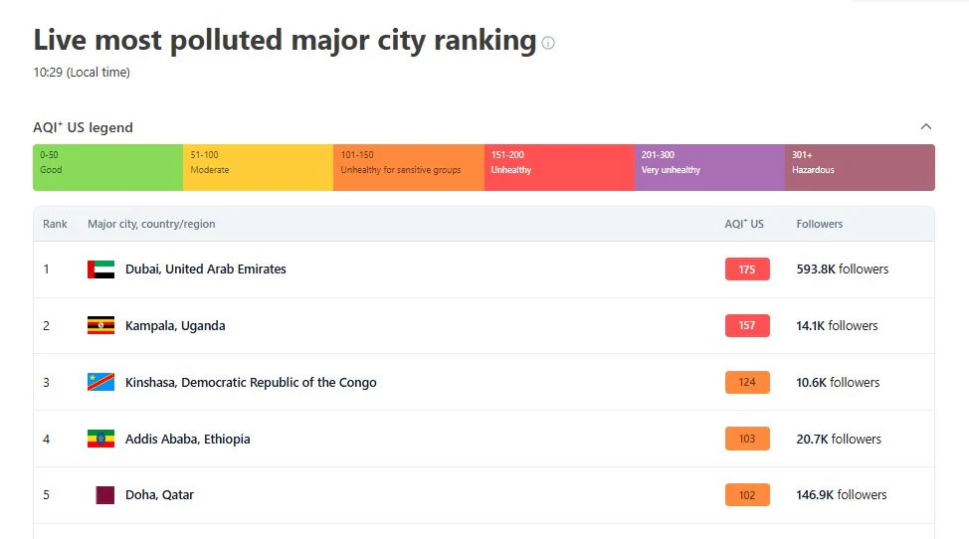969x539 pixels.
Task: Open the Kampala, Uganda city link
Action: point(175,325)
